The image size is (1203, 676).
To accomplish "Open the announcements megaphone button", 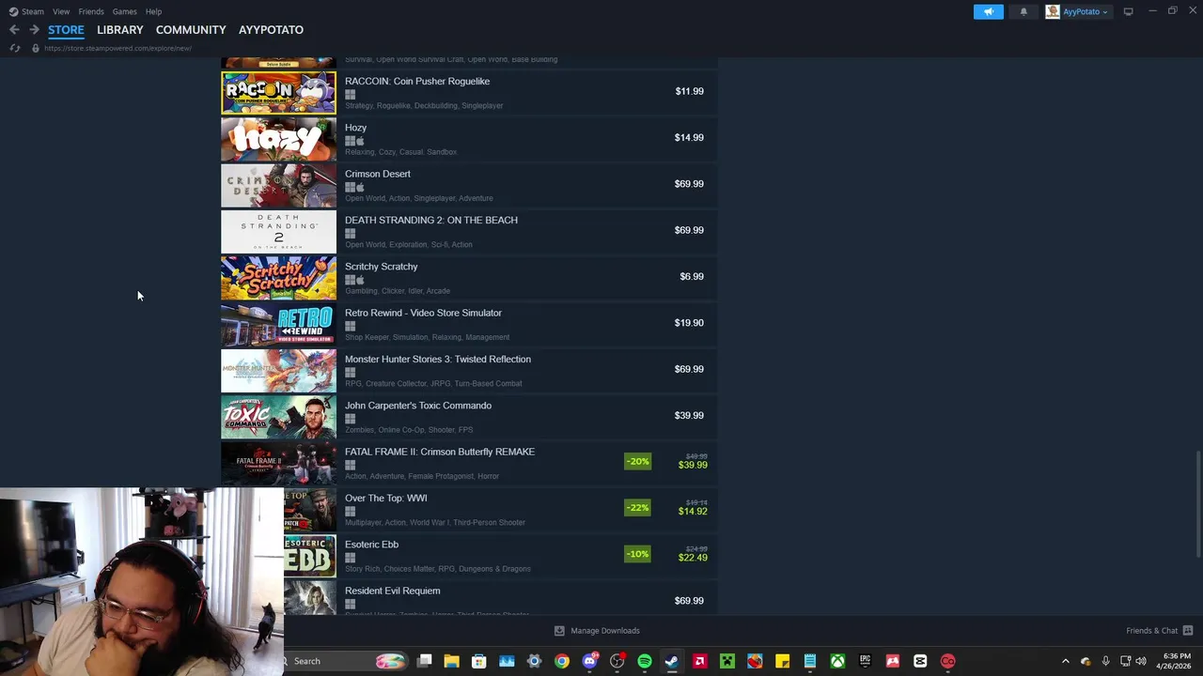I will pos(988,11).
